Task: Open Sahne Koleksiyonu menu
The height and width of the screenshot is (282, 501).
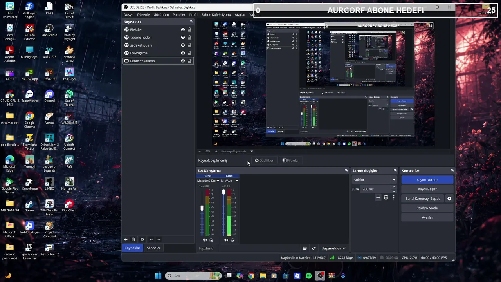Action: pyautogui.click(x=216, y=14)
